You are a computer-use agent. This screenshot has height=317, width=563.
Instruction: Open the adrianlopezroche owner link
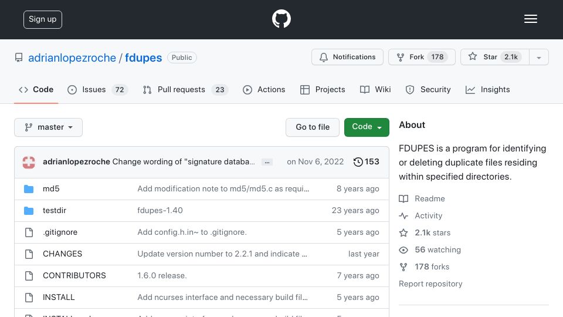(x=72, y=58)
